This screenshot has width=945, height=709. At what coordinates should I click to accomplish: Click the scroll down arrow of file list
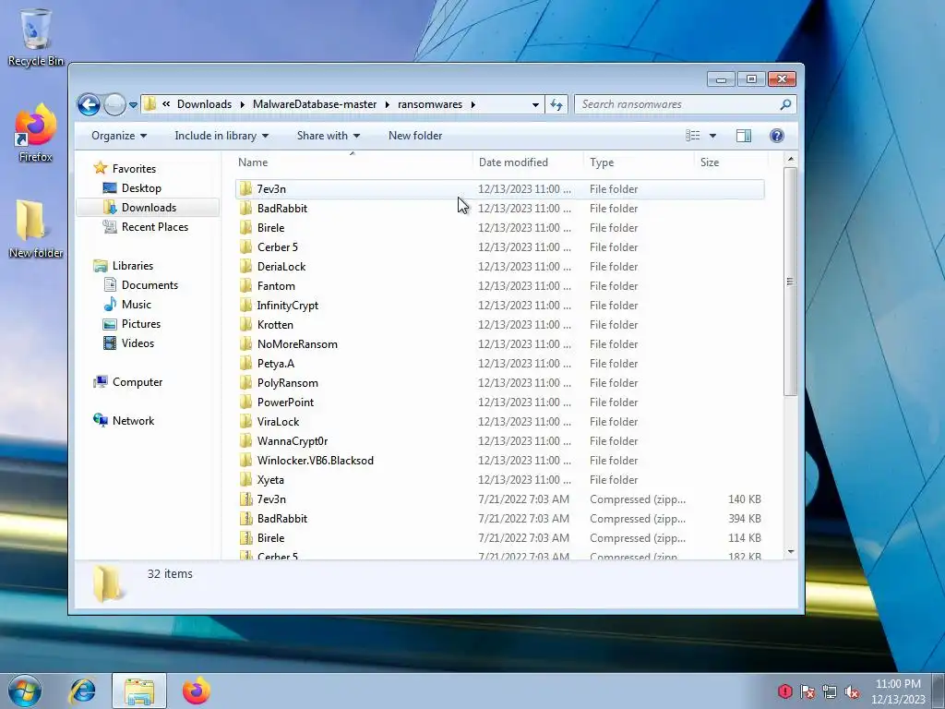coord(790,552)
